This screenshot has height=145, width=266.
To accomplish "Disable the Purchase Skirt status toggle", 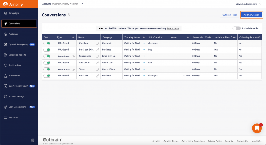I will tap(47, 50).
